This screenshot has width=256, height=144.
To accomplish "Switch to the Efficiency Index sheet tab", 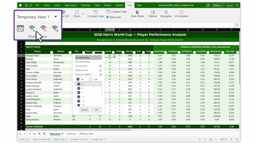I will pyautogui.click(x=86, y=134).
